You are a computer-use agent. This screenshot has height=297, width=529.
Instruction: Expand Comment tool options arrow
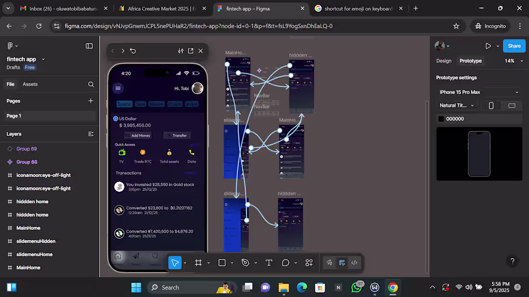pos(296,263)
